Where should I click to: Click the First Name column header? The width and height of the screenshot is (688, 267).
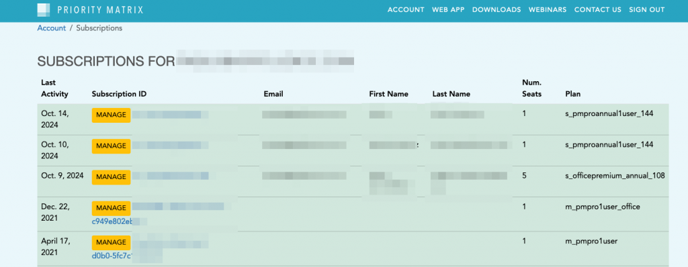388,94
